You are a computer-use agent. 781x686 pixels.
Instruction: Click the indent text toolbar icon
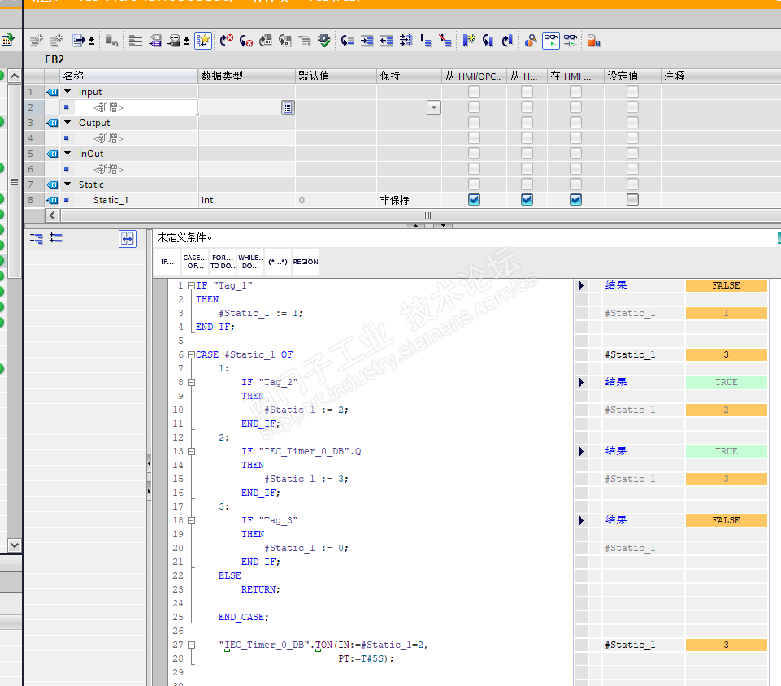point(367,40)
